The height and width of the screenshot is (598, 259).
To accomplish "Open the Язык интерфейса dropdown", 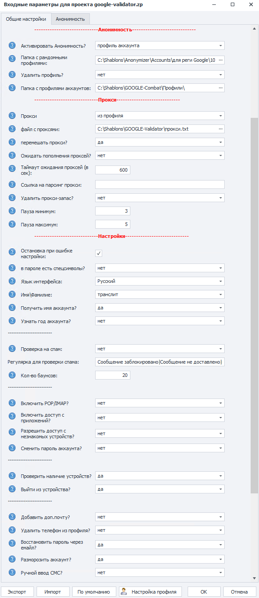I will pyautogui.click(x=160, y=281).
